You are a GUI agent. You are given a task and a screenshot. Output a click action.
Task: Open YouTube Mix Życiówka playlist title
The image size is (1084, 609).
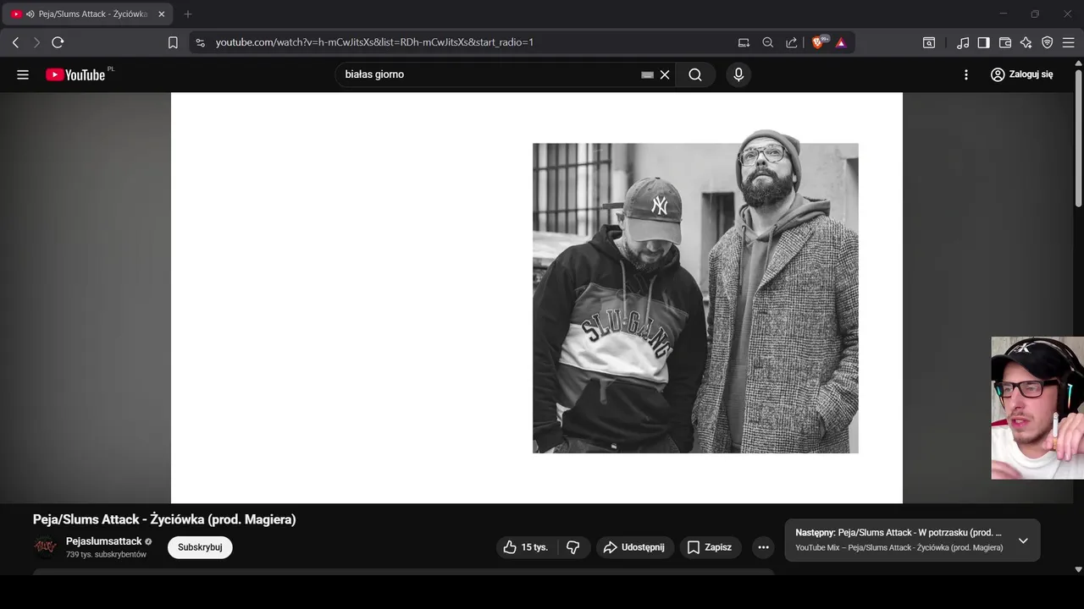(899, 548)
